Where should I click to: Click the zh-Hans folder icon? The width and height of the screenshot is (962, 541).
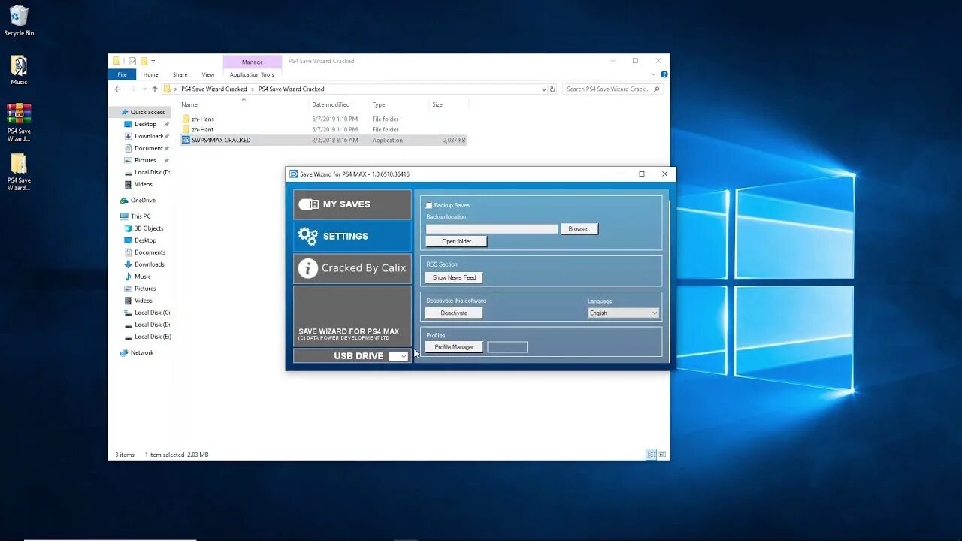point(186,119)
